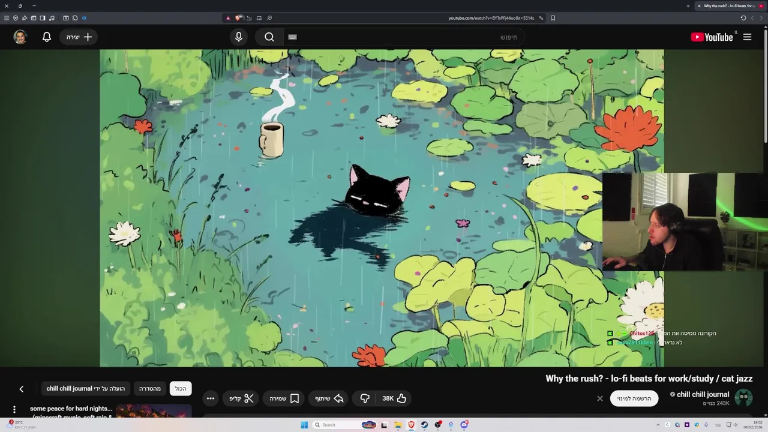768x432 pixels.
Task: Open Discord from the taskbar
Action: [464, 425]
